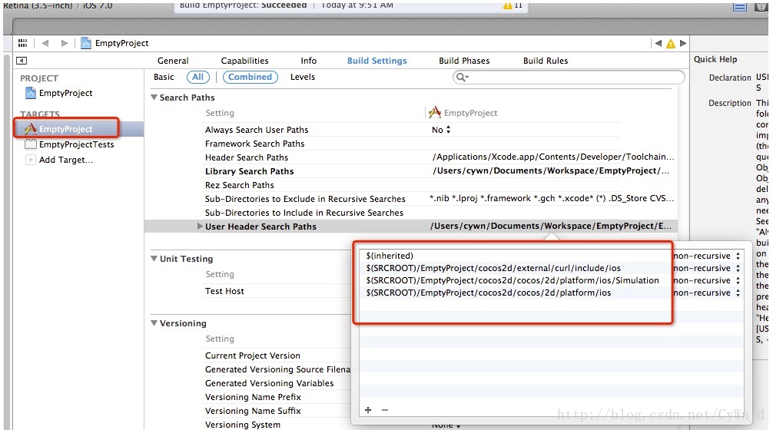773x430 pixels.
Task: Jump to previous issue arrow
Action: [659, 43]
